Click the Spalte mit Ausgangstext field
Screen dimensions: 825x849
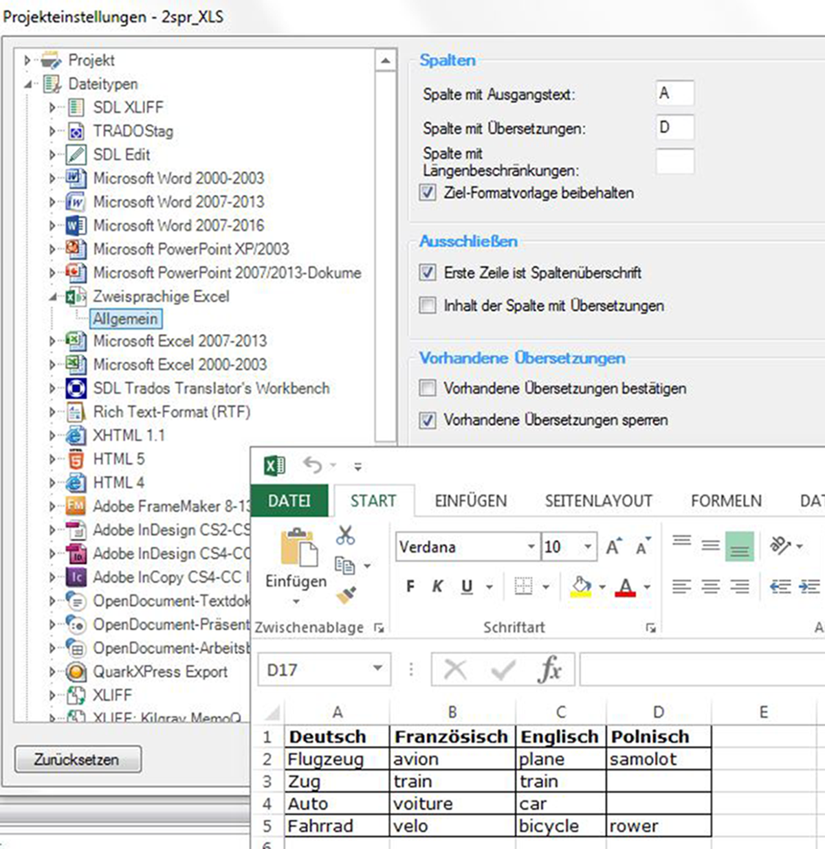(674, 93)
